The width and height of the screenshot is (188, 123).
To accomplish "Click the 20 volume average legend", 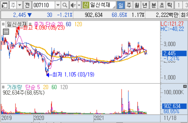I will click(x=46, y=87).
